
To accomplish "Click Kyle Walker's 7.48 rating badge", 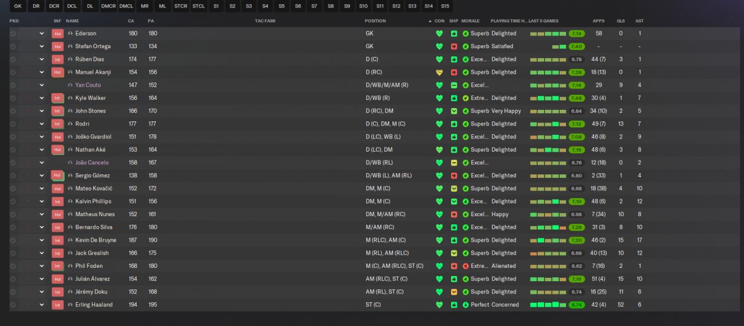I will coord(577,98).
